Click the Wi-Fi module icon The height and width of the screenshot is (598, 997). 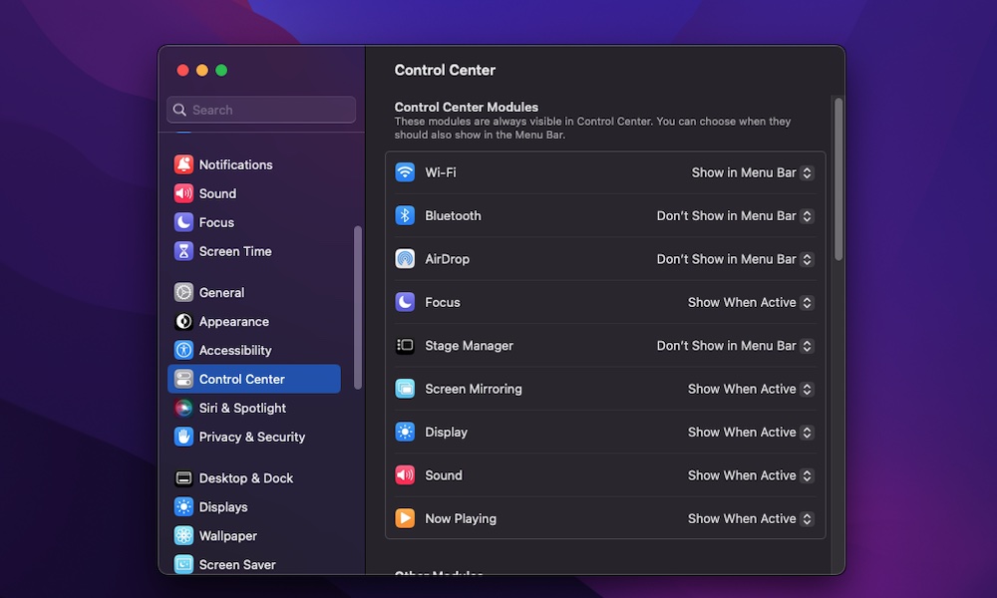click(x=405, y=172)
